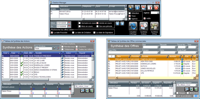Open the calendar picker beside Début date

pyautogui.click(x=69, y=23)
